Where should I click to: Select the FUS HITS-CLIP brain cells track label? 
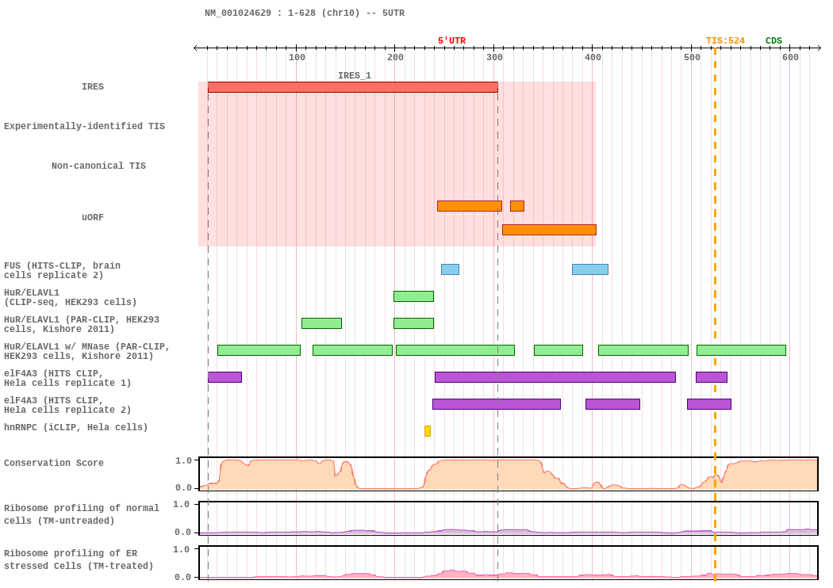(62, 270)
